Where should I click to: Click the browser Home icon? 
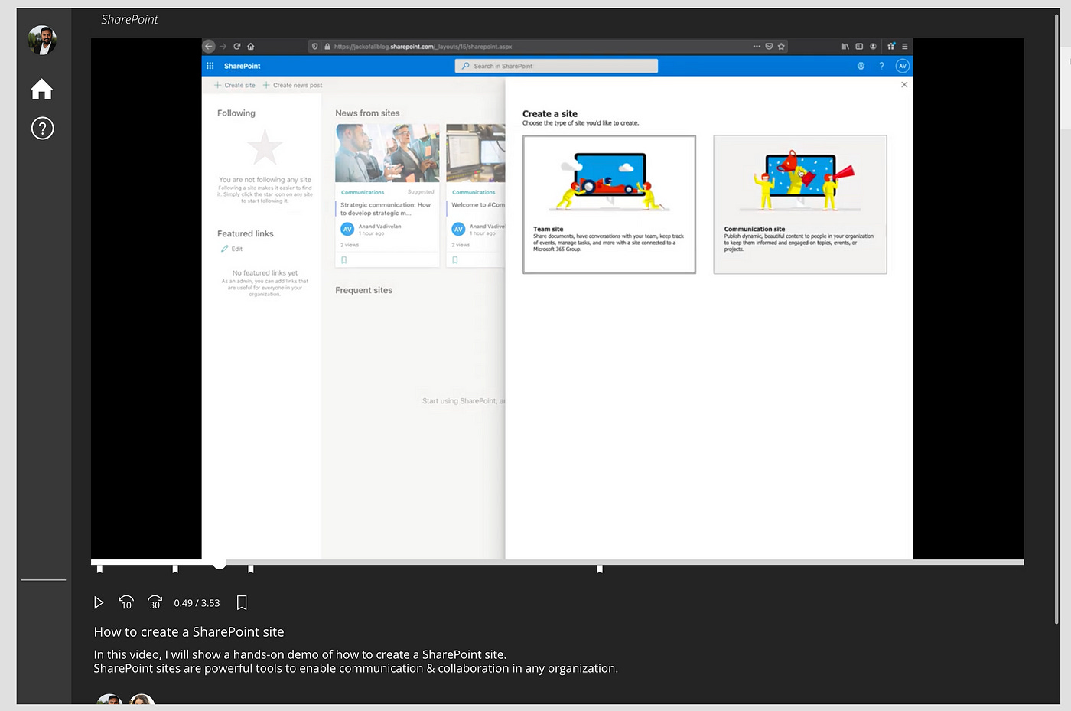coord(251,46)
